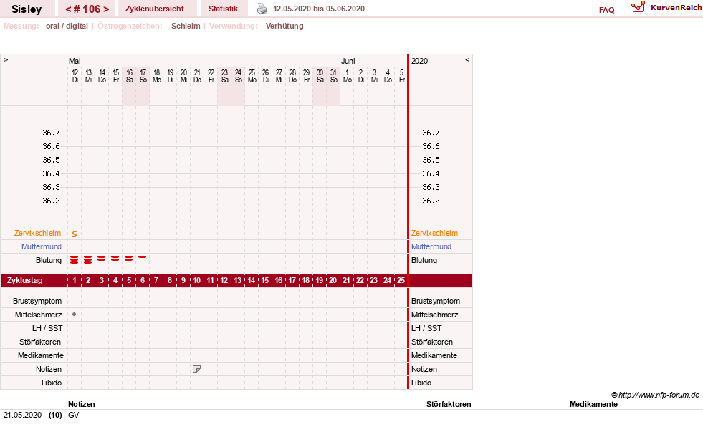Image resolution: width=703 pixels, height=432 pixels.
Task: Click the Mai month label
Action: point(75,61)
